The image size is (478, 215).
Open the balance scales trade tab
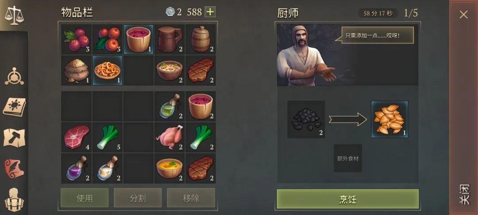pyautogui.click(x=14, y=15)
